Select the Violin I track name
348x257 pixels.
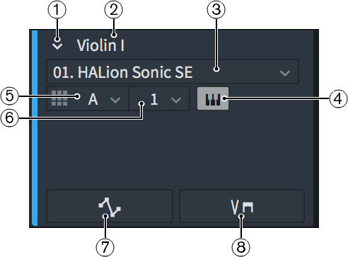click(100, 45)
